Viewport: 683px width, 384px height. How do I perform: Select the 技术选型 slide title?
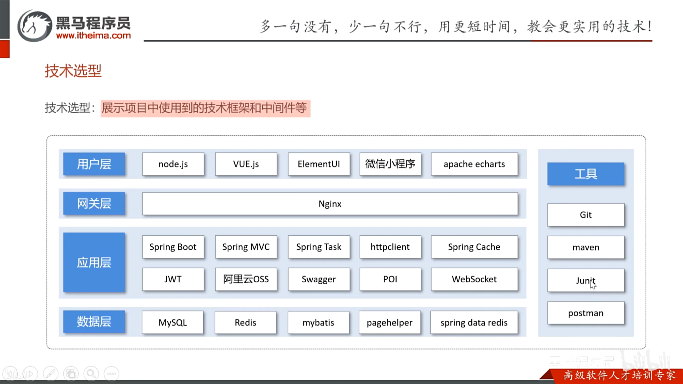coord(73,71)
